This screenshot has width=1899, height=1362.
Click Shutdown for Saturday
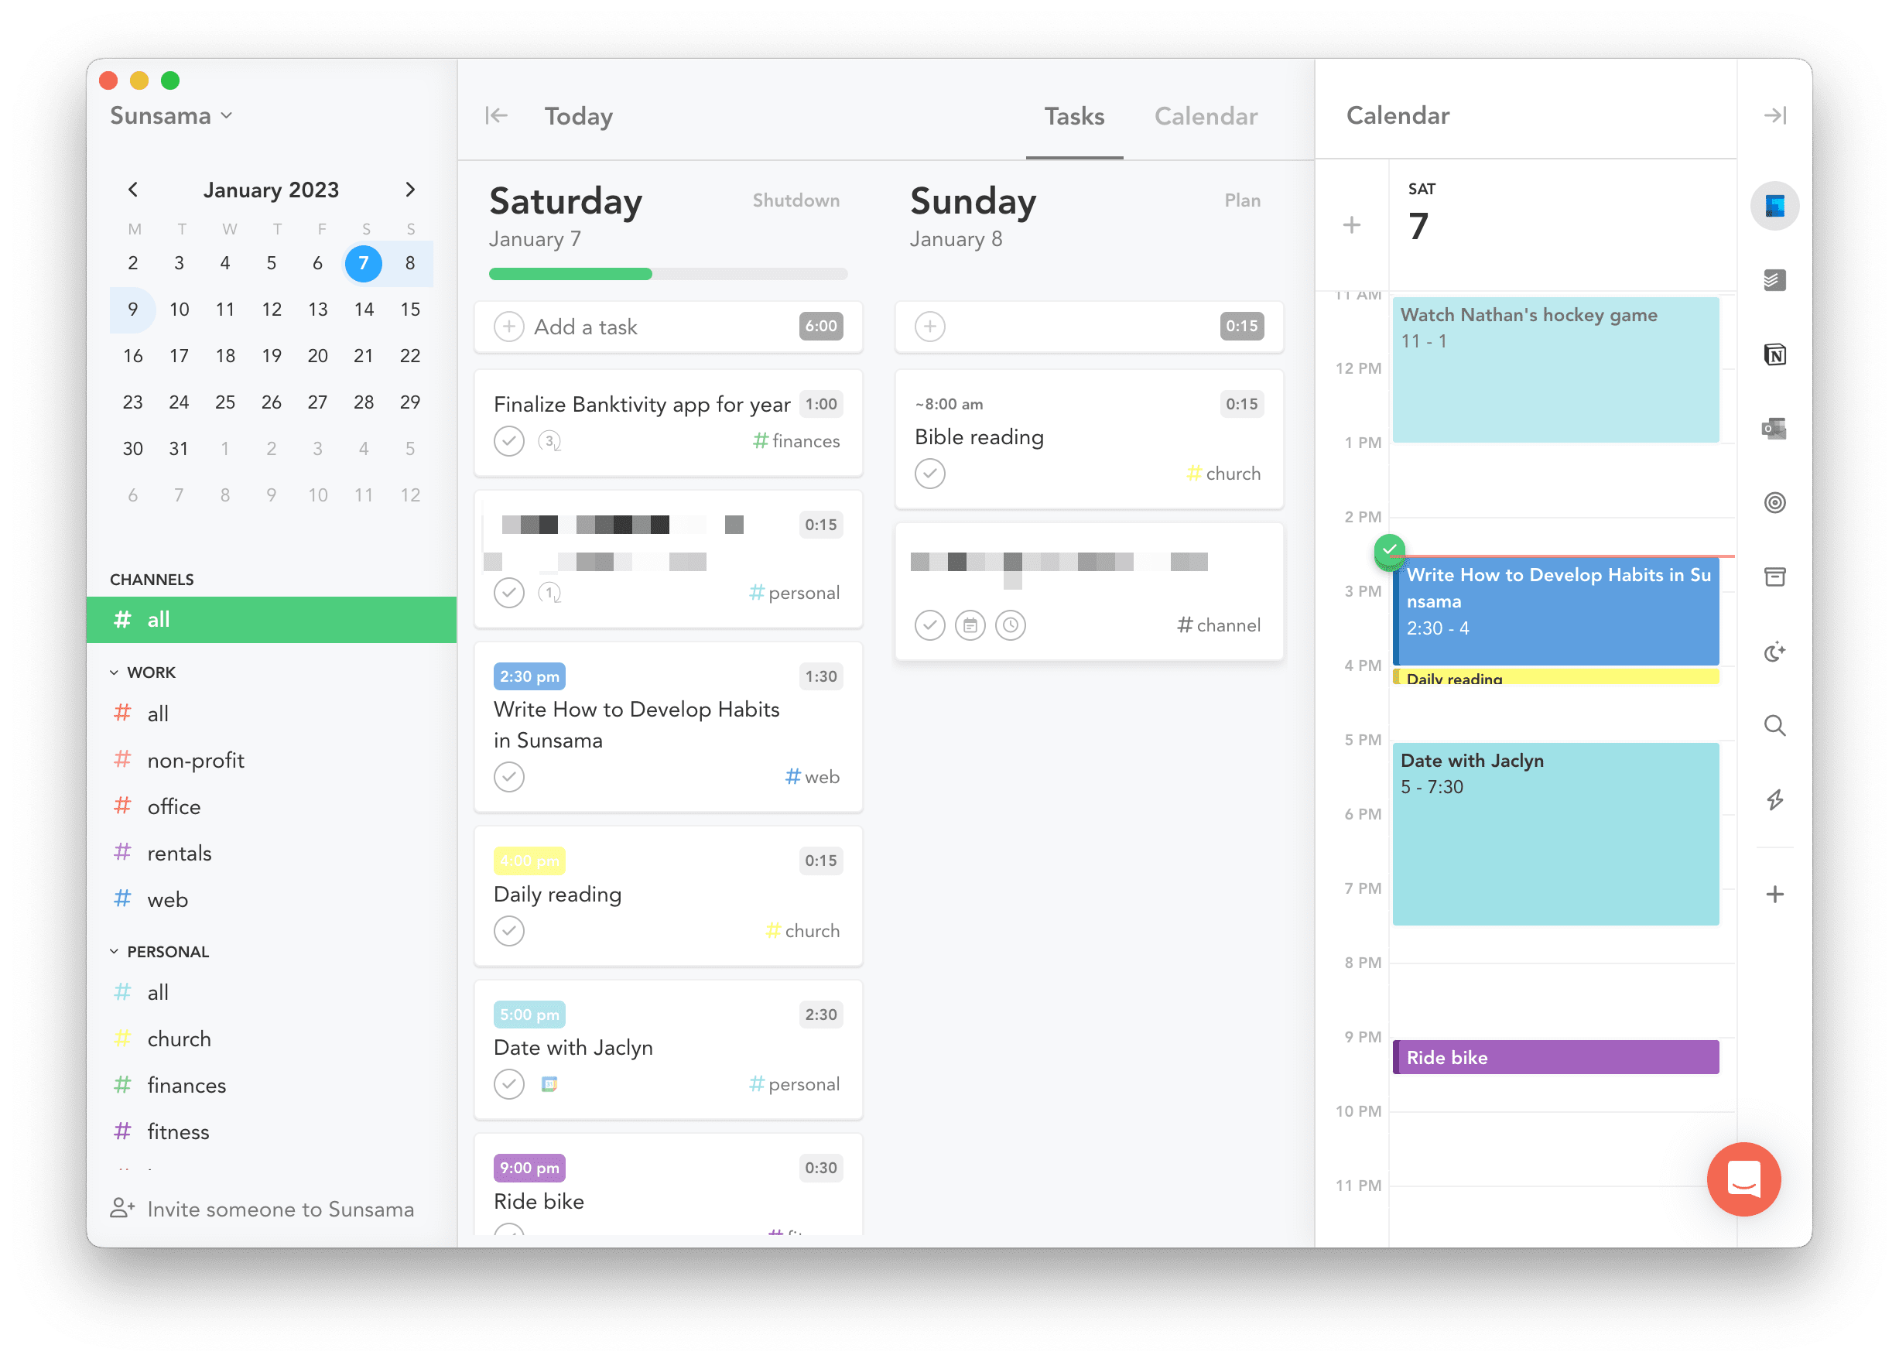click(x=796, y=200)
